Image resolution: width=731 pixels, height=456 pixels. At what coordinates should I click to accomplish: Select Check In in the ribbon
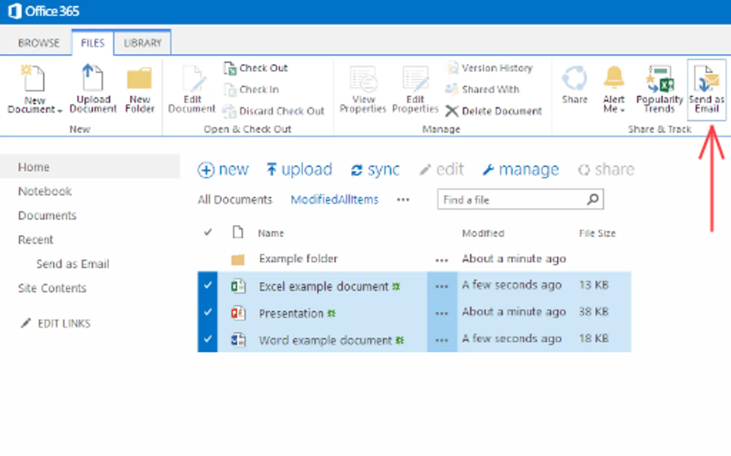[251, 89]
